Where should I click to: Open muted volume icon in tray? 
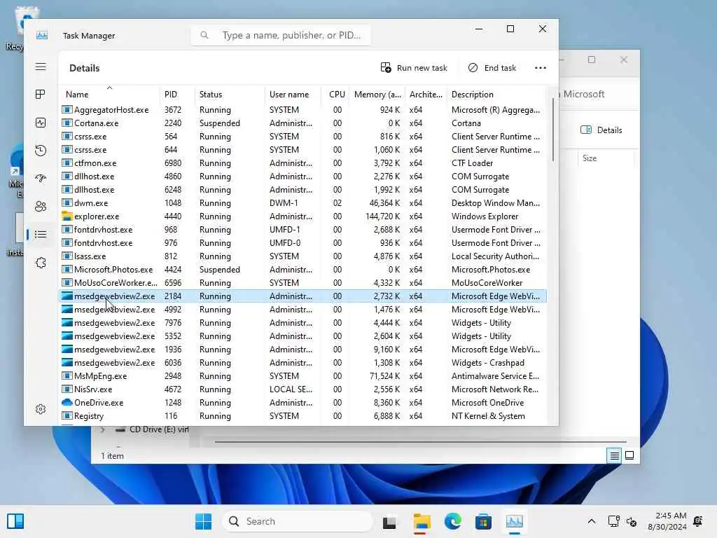click(632, 521)
